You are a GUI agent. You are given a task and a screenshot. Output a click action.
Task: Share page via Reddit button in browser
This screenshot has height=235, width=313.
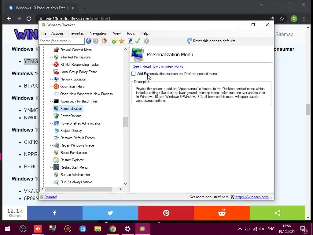click(222, 213)
